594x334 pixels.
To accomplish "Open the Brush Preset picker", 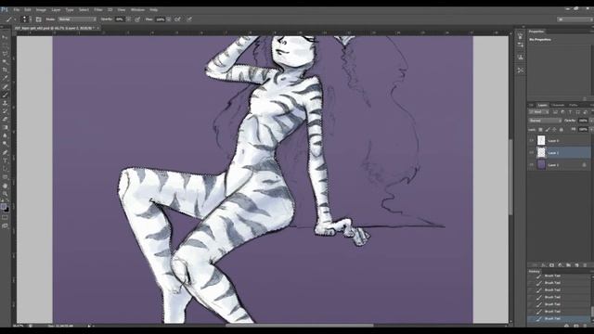I will point(25,19).
